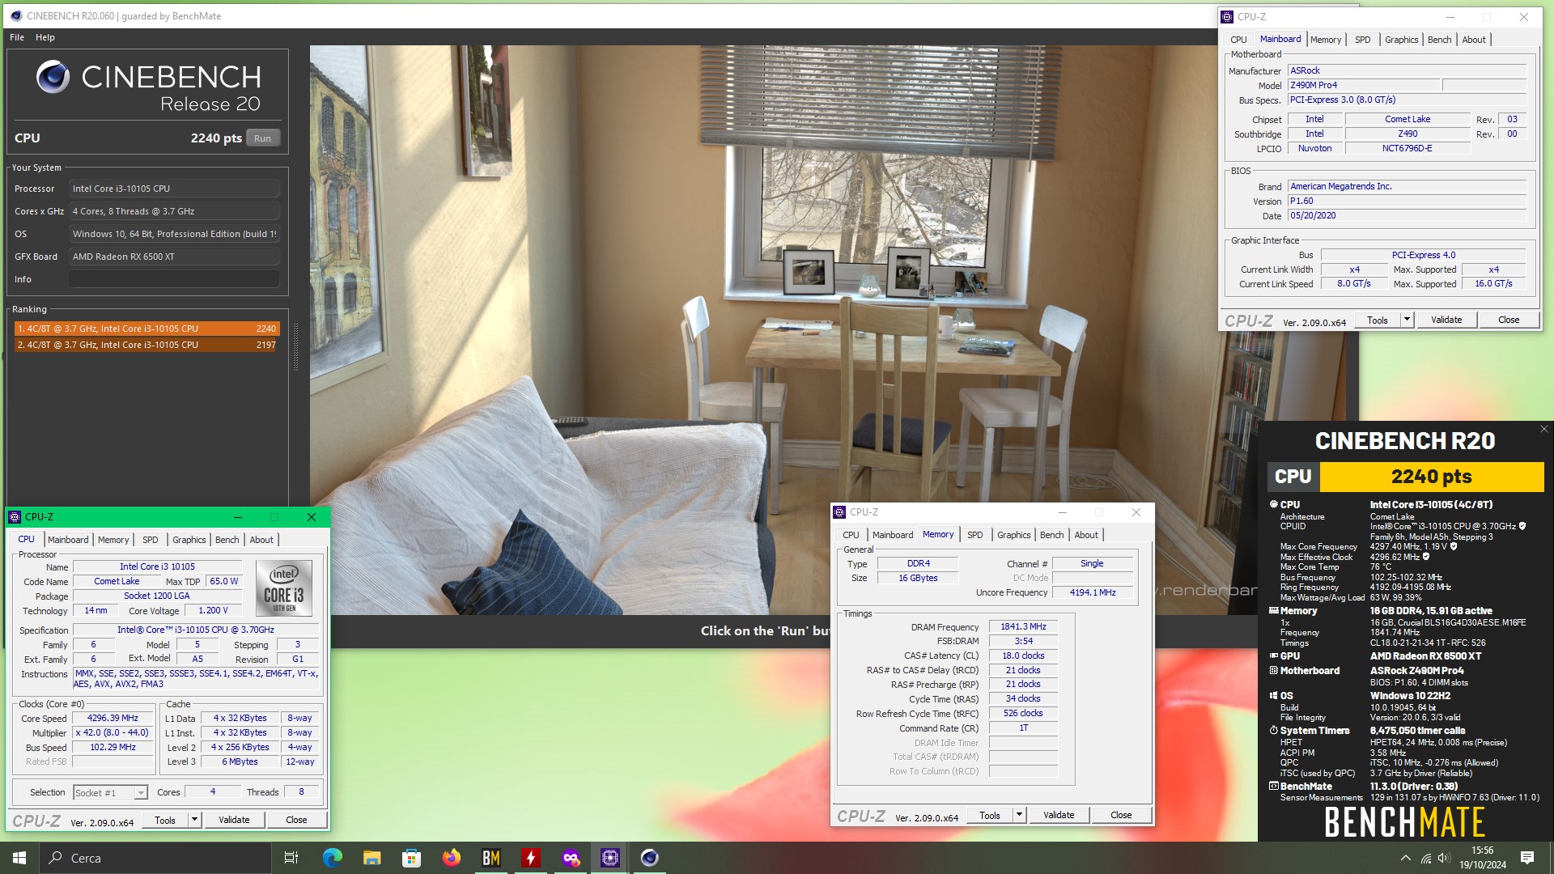Image resolution: width=1554 pixels, height=874 pixels.
Task: Open Memory tab in the Mainboard CPU-Z window
Action: coord(1326,40)
